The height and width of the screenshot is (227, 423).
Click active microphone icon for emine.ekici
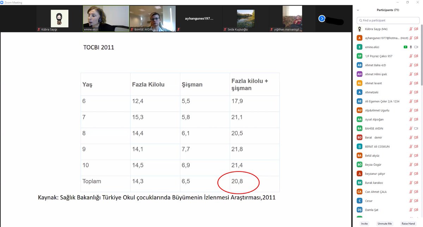[411, 47]
